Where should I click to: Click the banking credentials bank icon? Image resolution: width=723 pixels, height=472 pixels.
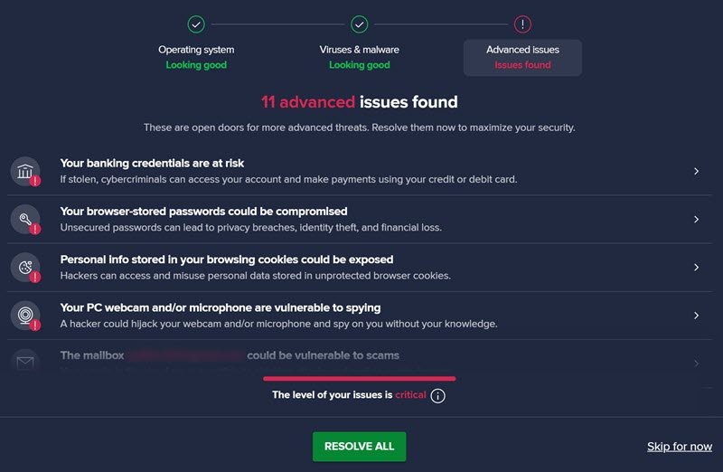(x=24, y=171)
